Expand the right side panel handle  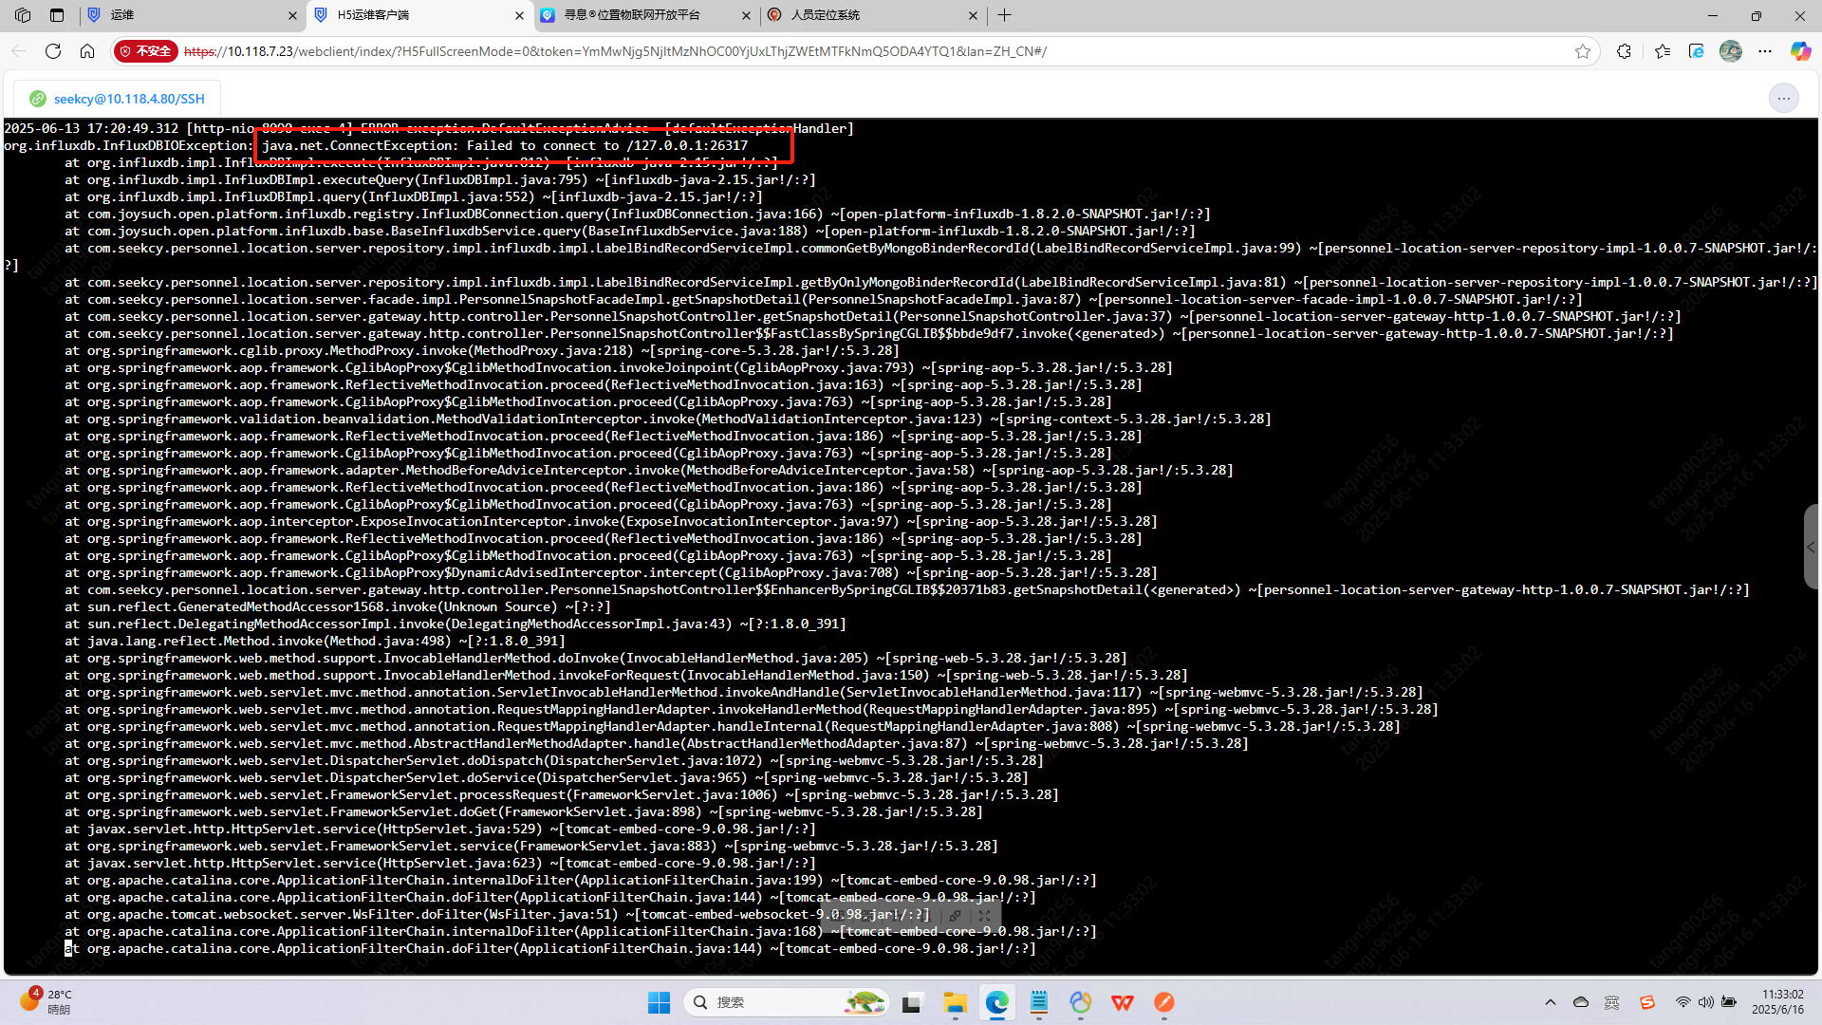1811,547
